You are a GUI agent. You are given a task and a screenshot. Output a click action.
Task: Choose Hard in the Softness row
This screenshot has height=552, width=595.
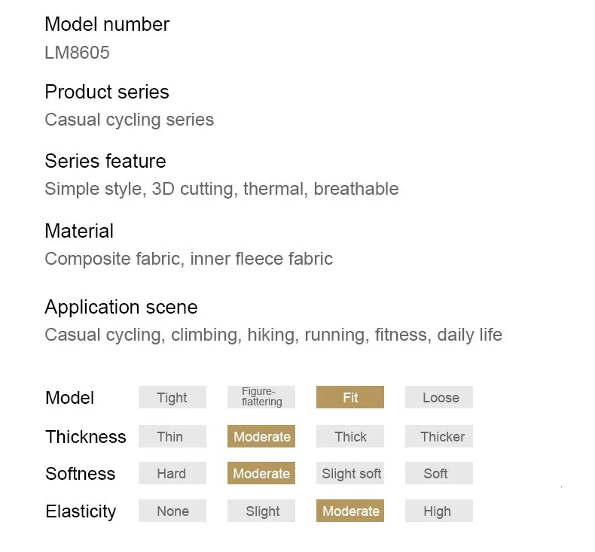(172, 473)
